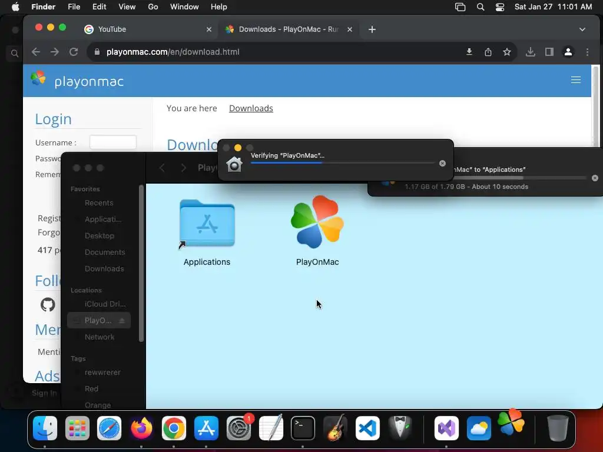Reload the playonmac page

coord(74,52)
